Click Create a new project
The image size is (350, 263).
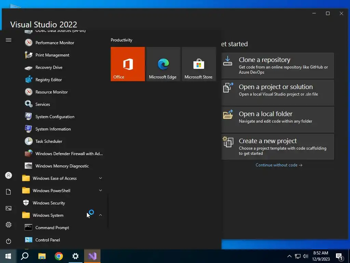[x=278, y=147]
